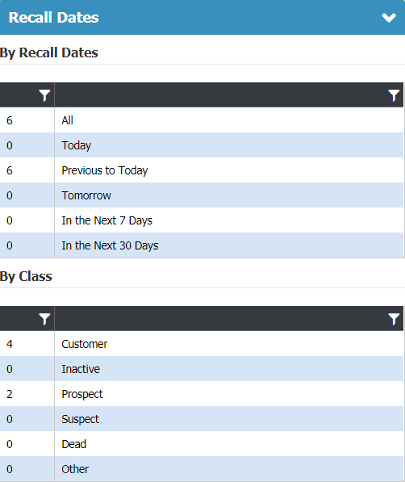The height and width of the screenshot is (482, 405).
Task: Select the Tomorrow recall row
Action: 202,195
